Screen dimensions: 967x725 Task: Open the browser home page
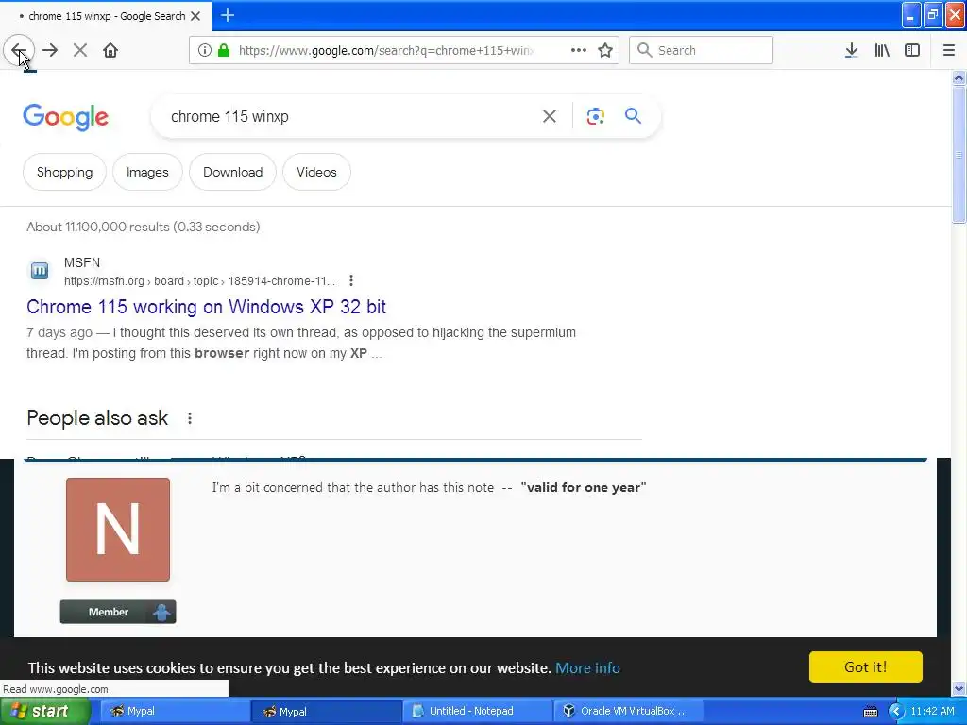coord(110,51)
